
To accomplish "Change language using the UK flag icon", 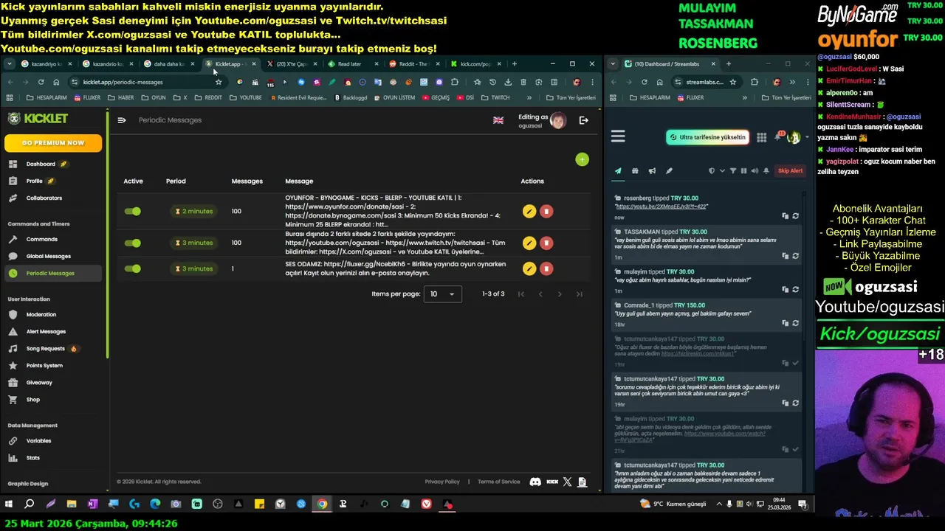I will [x=498, y=120].
